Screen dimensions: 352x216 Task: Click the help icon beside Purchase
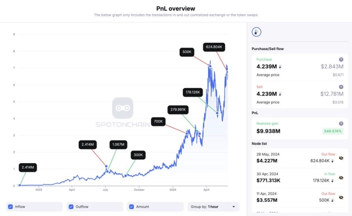point(341,59)
